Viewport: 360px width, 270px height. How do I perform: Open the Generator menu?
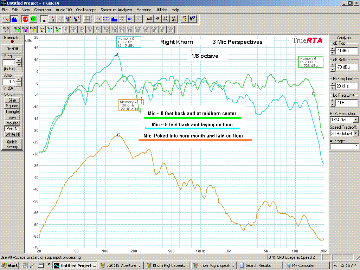(43, 10)
